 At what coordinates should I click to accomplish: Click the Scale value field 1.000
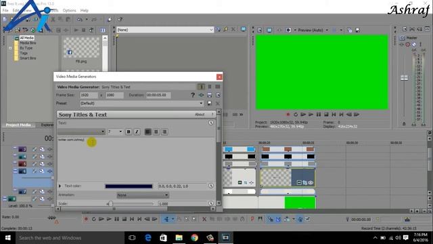tap(182, 204)
